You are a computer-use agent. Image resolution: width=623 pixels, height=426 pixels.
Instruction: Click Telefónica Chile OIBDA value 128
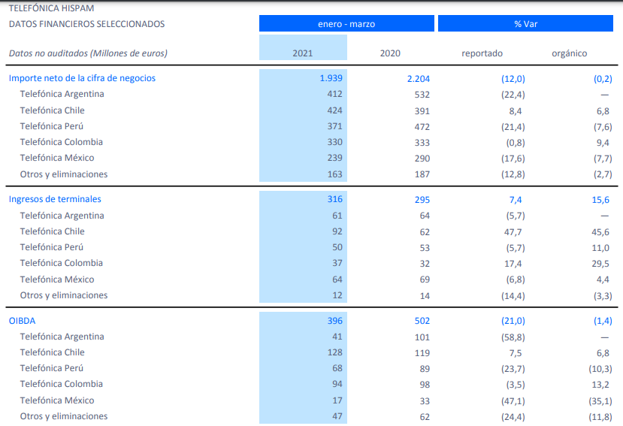click(334, 352)
